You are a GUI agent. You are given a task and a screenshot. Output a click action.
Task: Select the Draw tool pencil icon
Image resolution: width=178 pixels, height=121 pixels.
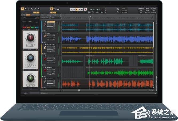pyautogui.click(x=35, y=9)
